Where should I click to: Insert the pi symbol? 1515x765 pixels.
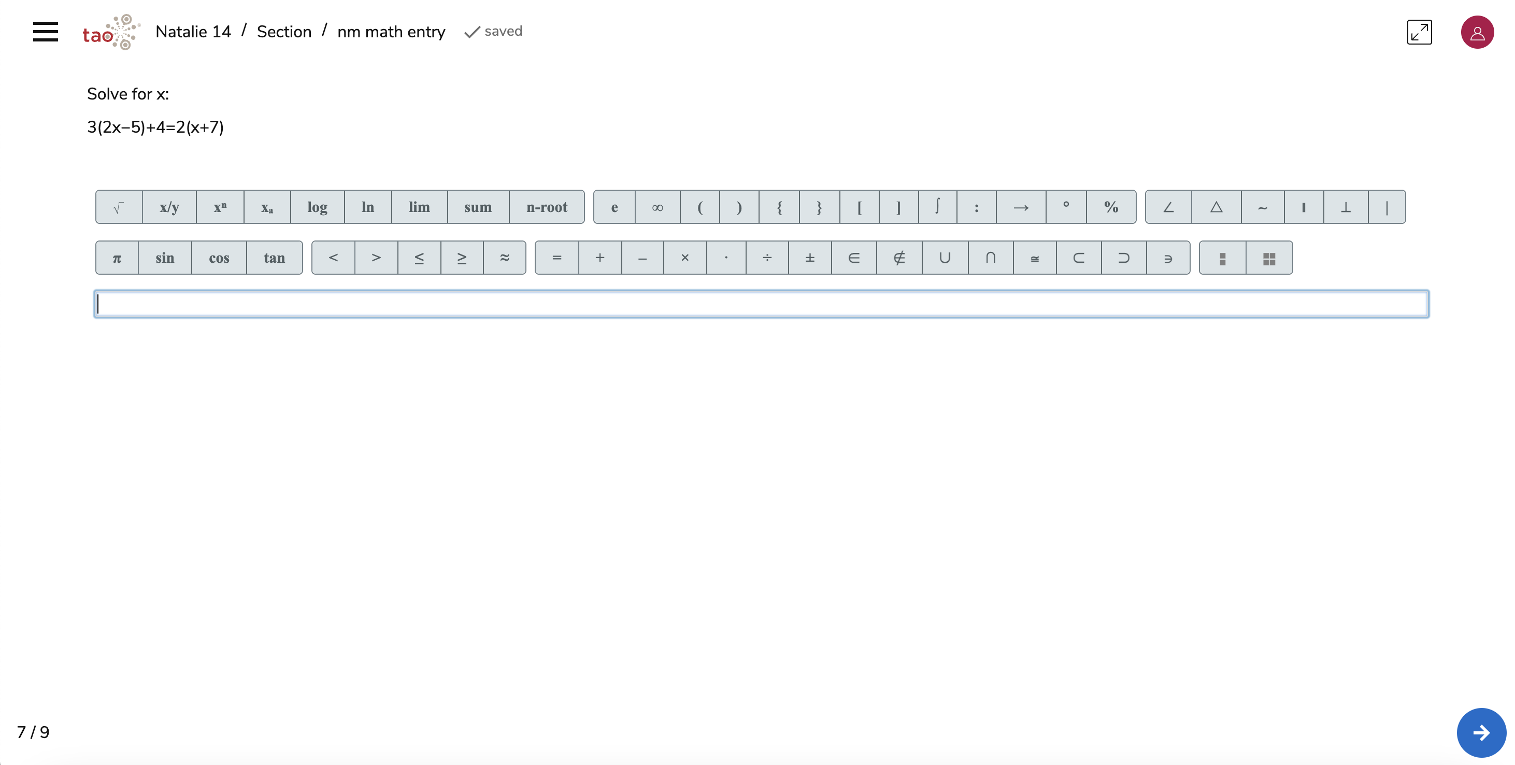coord(117,258)
